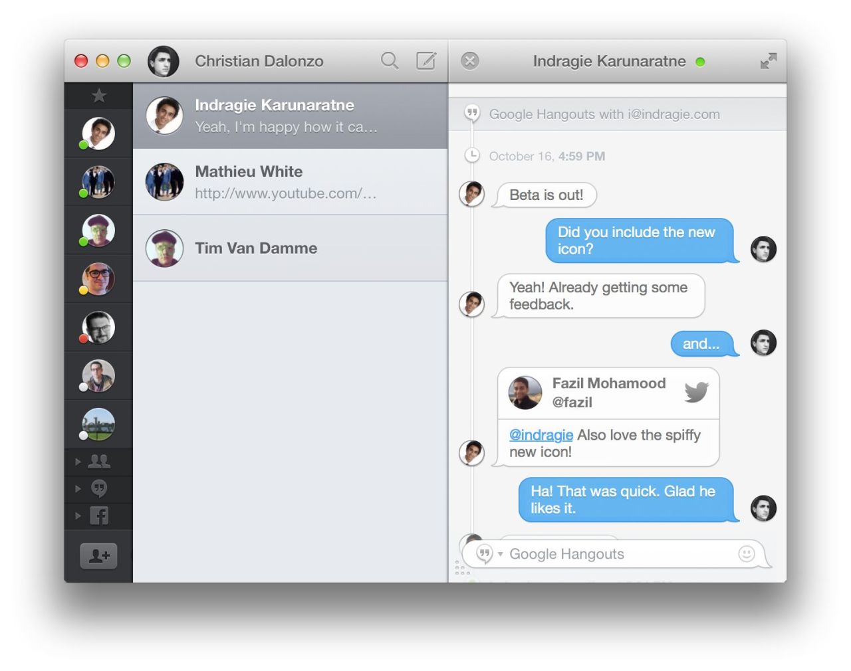The width and height of the screenshot is (851, 671).
Task: Click the add contact button
Action: [99, 556]
